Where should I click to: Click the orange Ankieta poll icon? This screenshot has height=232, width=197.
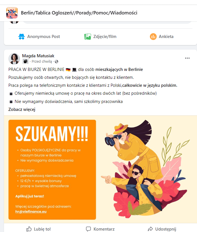[153, 37]
